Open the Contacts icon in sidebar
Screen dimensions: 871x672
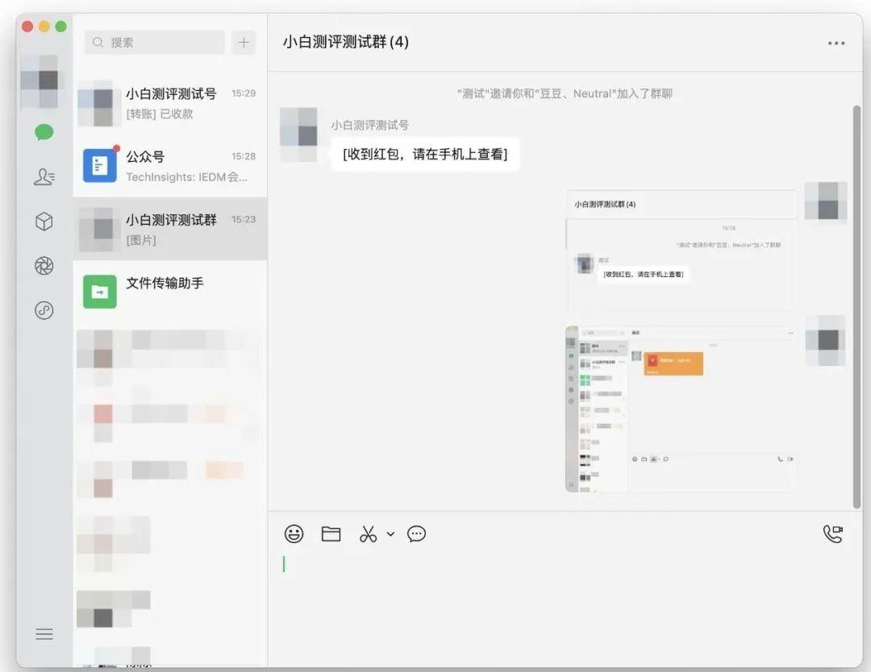(44, 177)
